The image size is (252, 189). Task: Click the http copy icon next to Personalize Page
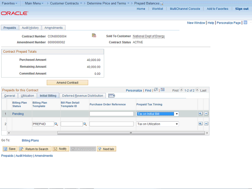tap(244, 23)
